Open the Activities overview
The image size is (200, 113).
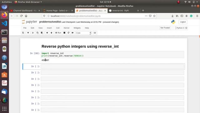[x=7, y=2]
